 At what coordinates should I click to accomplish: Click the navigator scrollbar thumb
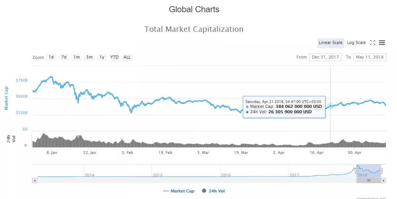coord(369,180)
